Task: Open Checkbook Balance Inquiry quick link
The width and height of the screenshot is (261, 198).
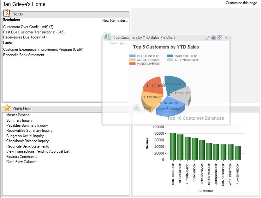Action: [x=27, y=141]
